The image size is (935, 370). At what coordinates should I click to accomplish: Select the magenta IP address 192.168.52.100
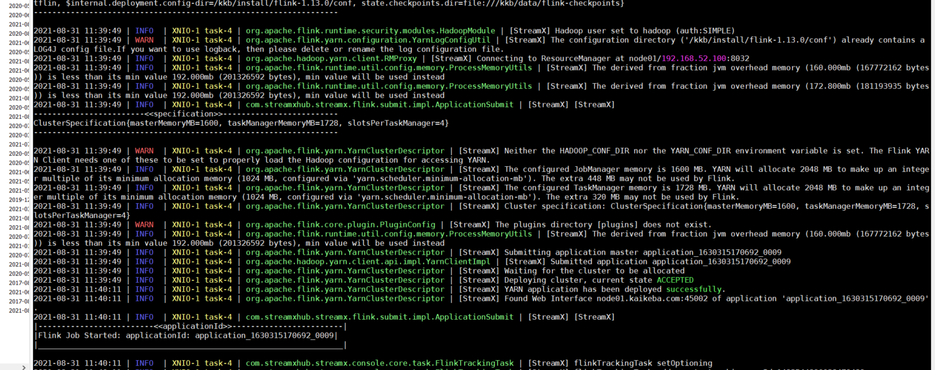click(694, 58)
